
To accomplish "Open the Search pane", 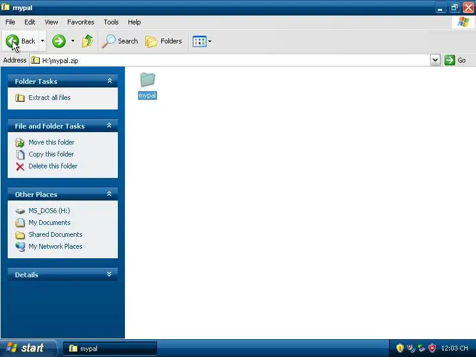I will (120, 41).
